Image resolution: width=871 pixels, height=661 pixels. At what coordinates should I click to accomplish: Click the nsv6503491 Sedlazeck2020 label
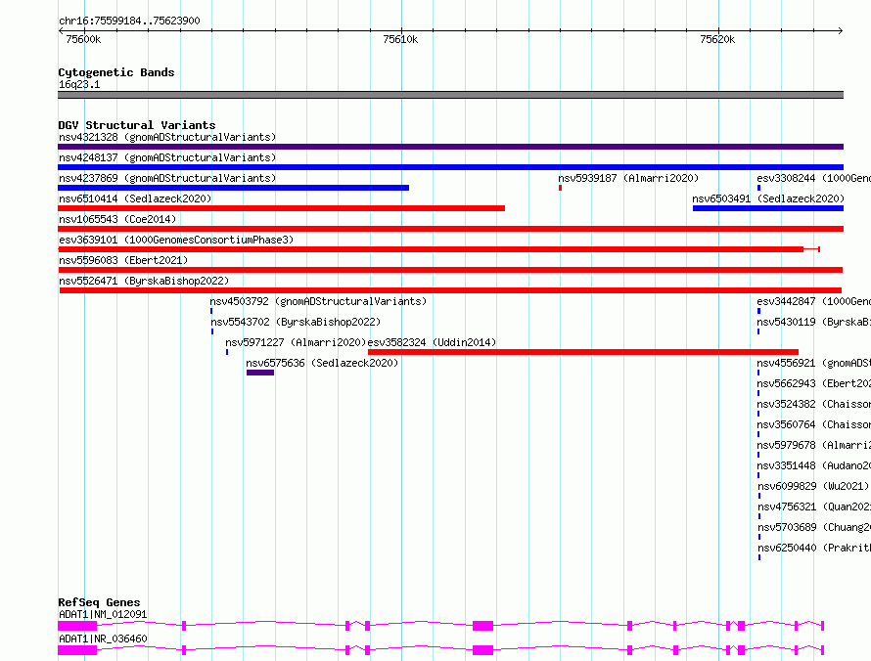(x=768, y=198)
